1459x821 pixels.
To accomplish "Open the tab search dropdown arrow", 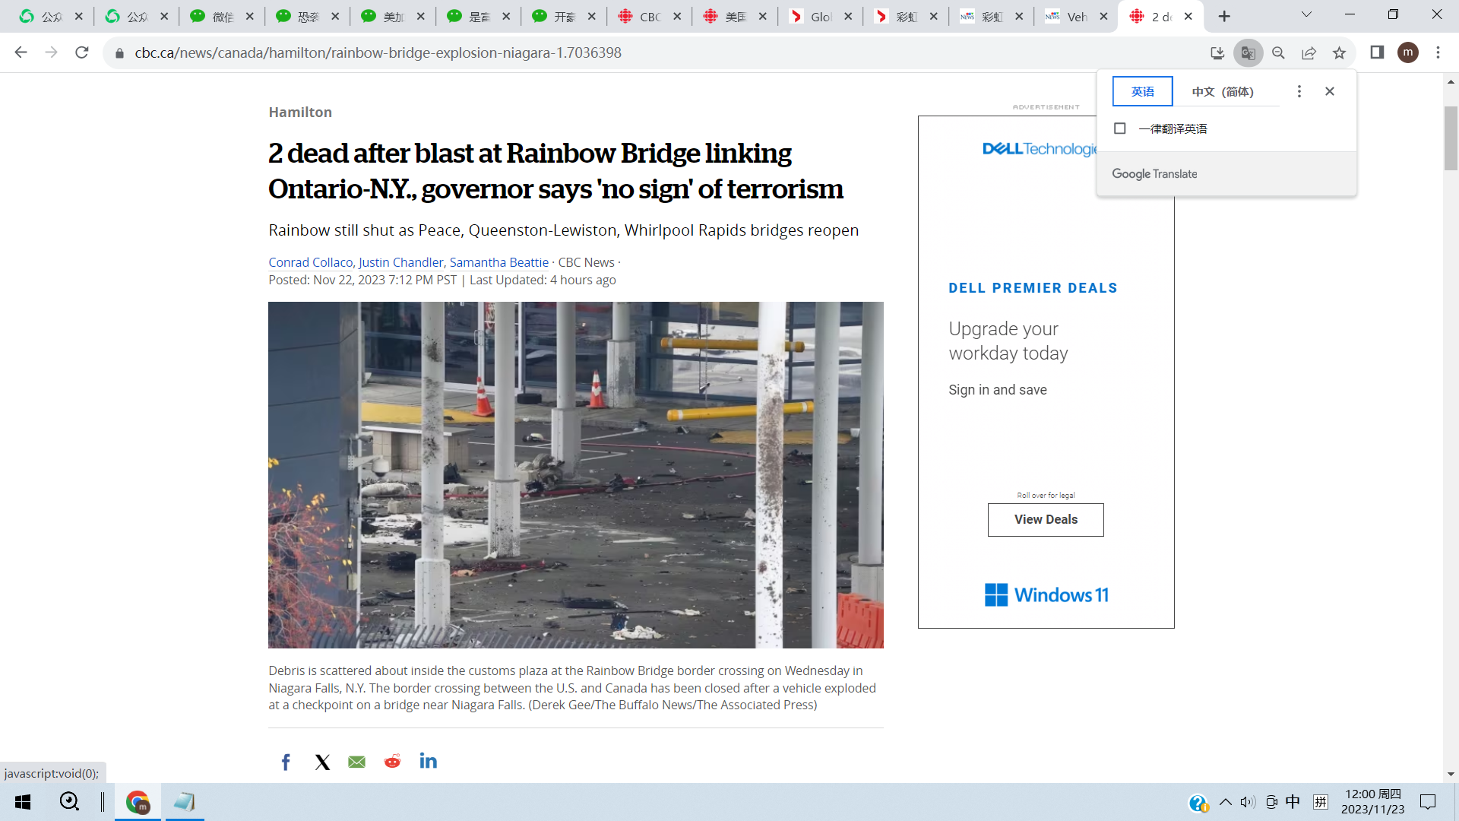I will point(1306,14).
